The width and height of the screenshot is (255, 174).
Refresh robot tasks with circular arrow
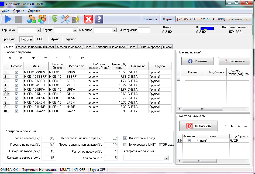tap(82, 58)
